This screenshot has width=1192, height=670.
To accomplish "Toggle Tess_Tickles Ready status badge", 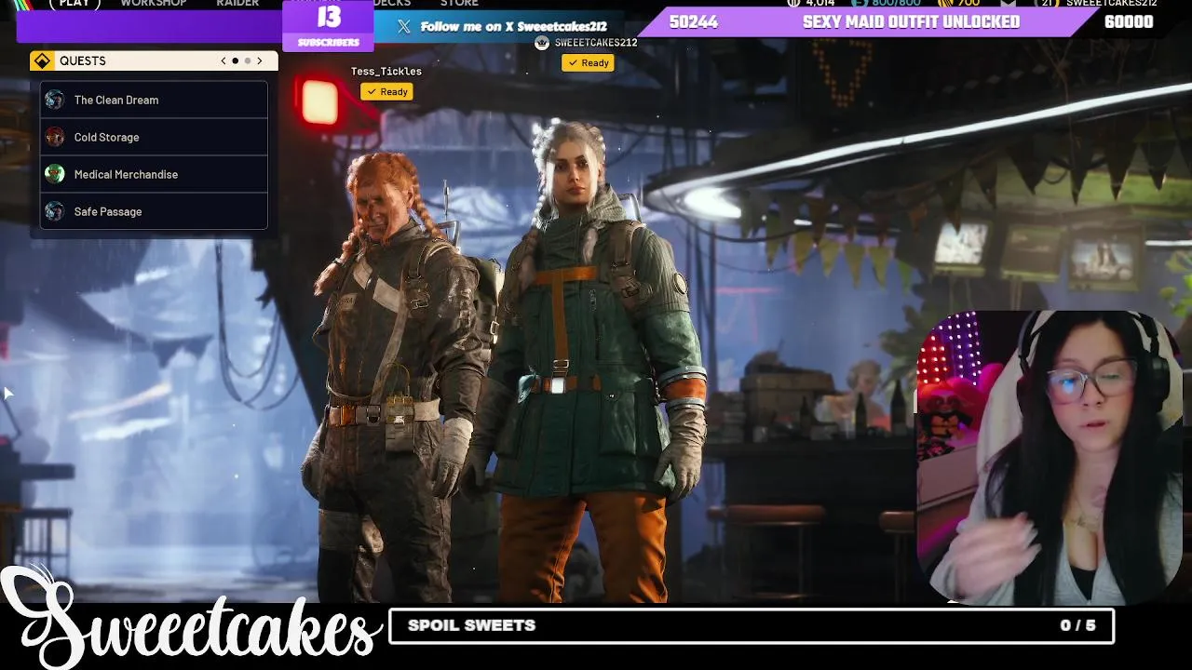I will click(386, 91).
